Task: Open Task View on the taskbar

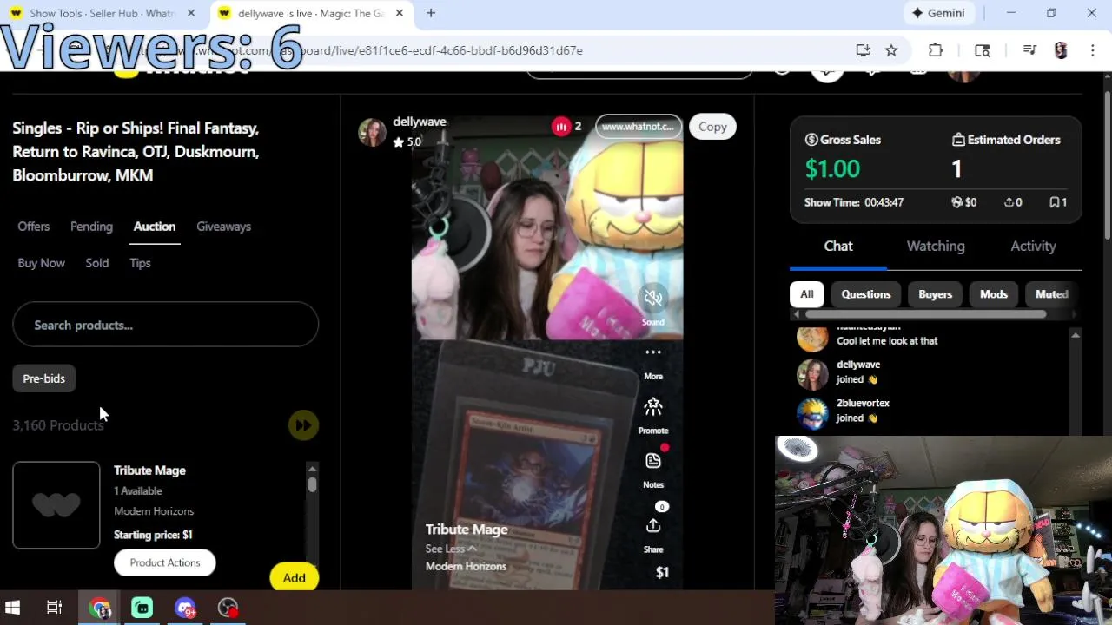Action: 54,608
